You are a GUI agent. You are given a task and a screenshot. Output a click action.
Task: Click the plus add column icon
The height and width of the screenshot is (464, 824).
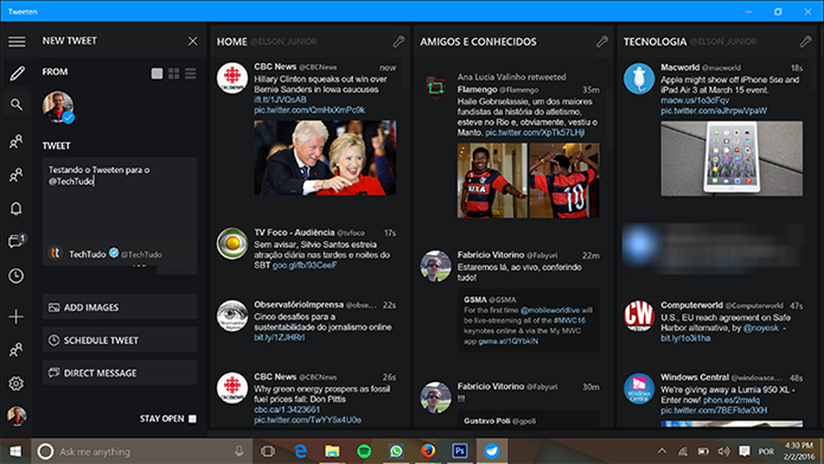click(16, 317)
